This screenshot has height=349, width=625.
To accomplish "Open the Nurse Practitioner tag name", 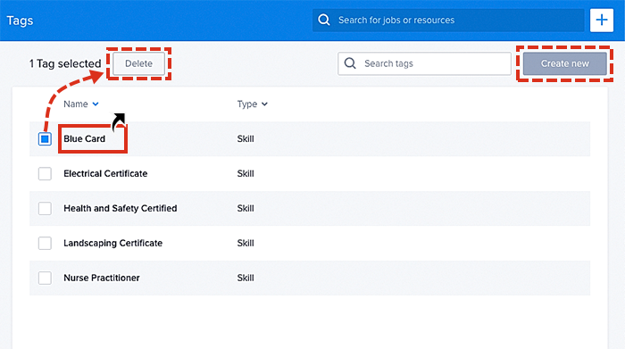I will click(x=102, y=278).
